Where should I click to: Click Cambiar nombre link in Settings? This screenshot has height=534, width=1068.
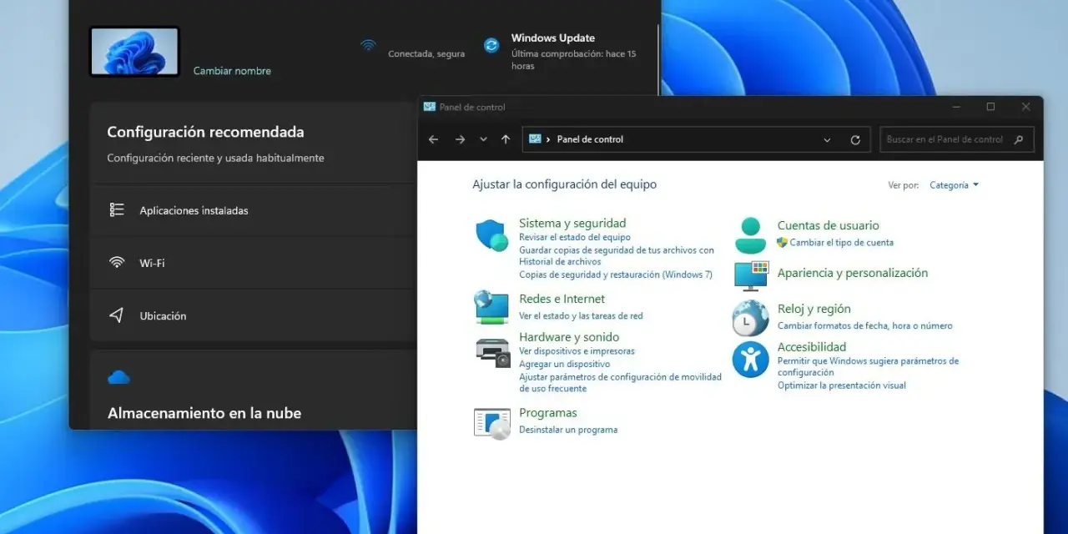(x=232, y=71)
